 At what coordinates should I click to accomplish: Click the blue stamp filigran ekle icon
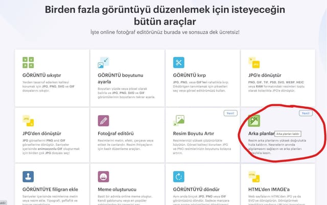click(28, 176)
